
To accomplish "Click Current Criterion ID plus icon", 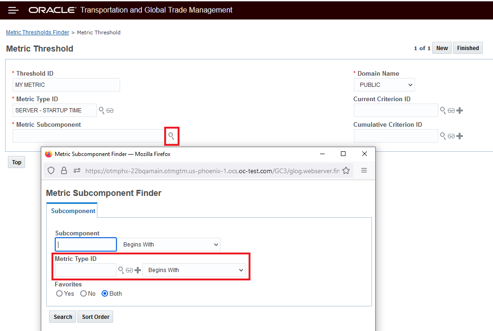I will coord(460,110).
